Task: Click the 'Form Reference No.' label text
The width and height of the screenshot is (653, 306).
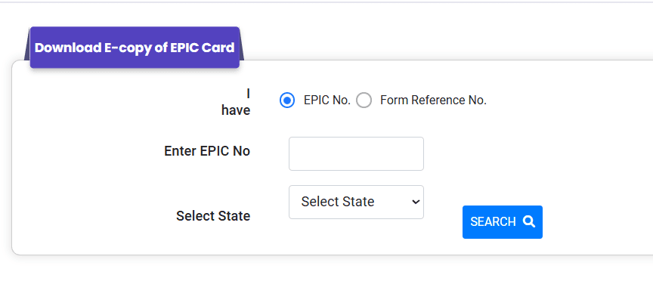Action: point(433,100)
